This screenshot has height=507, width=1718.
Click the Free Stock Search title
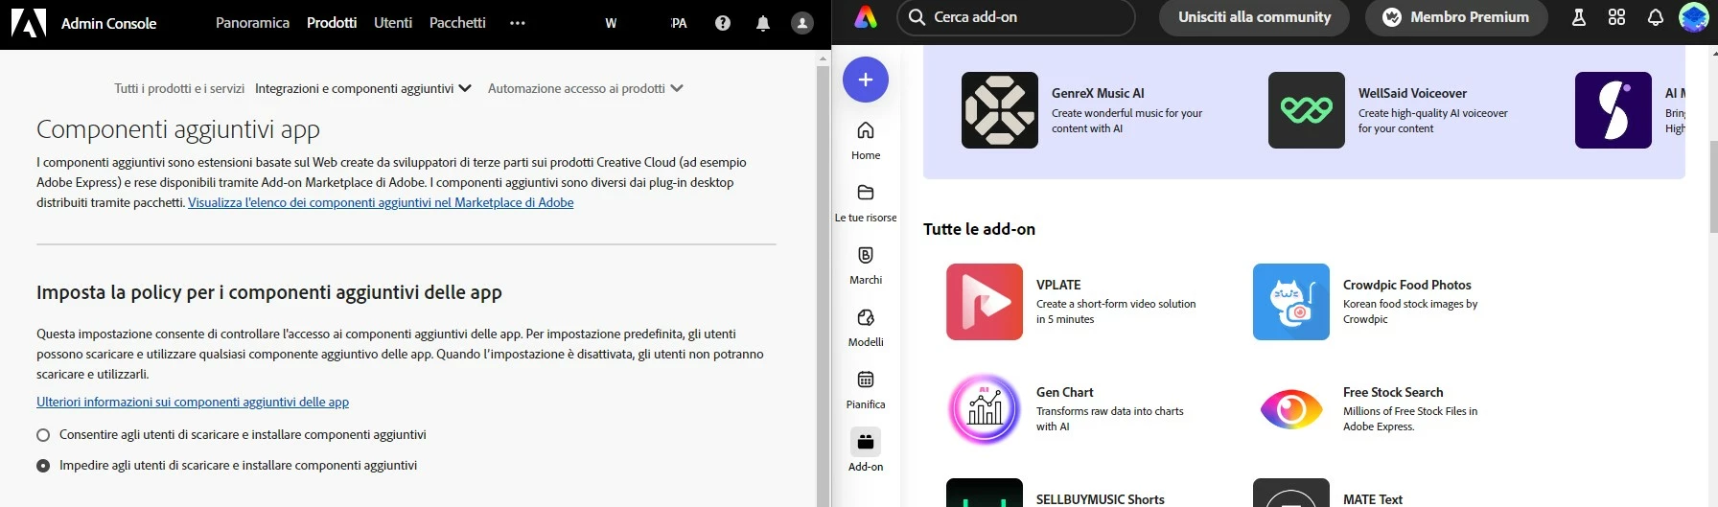[x=1393, y=392]
